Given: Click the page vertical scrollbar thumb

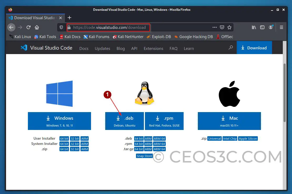Looking at the screenshot, I should tap(285, 93).
